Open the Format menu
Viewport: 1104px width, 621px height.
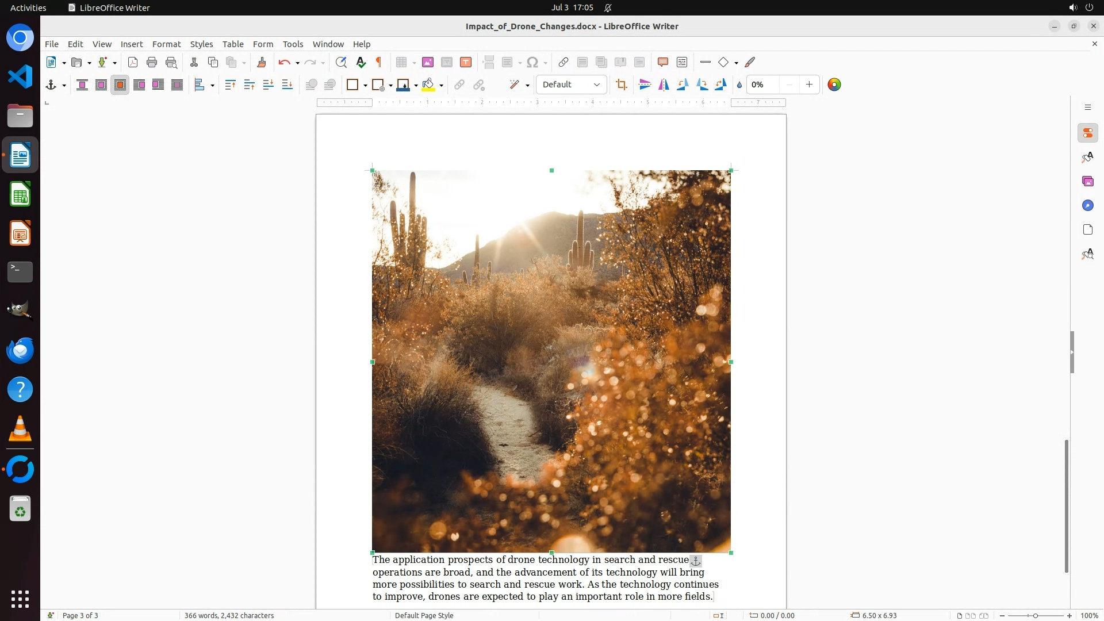pyautogui.click(x=166, y=44)
